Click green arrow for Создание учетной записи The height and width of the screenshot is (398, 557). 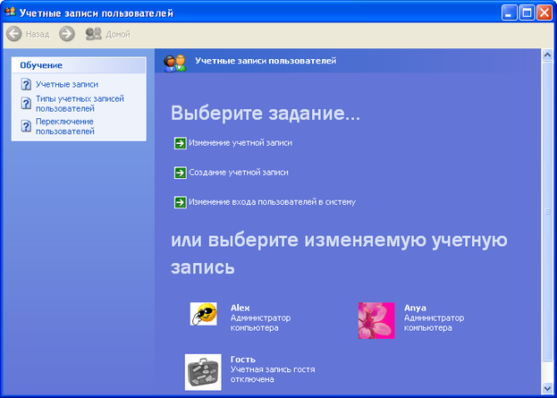click(x=180, y=173)
